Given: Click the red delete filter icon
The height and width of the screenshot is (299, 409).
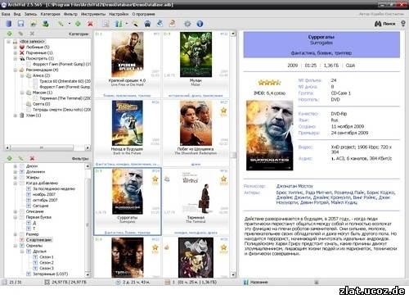Looking at the screenshot, I should pos(32,158).
